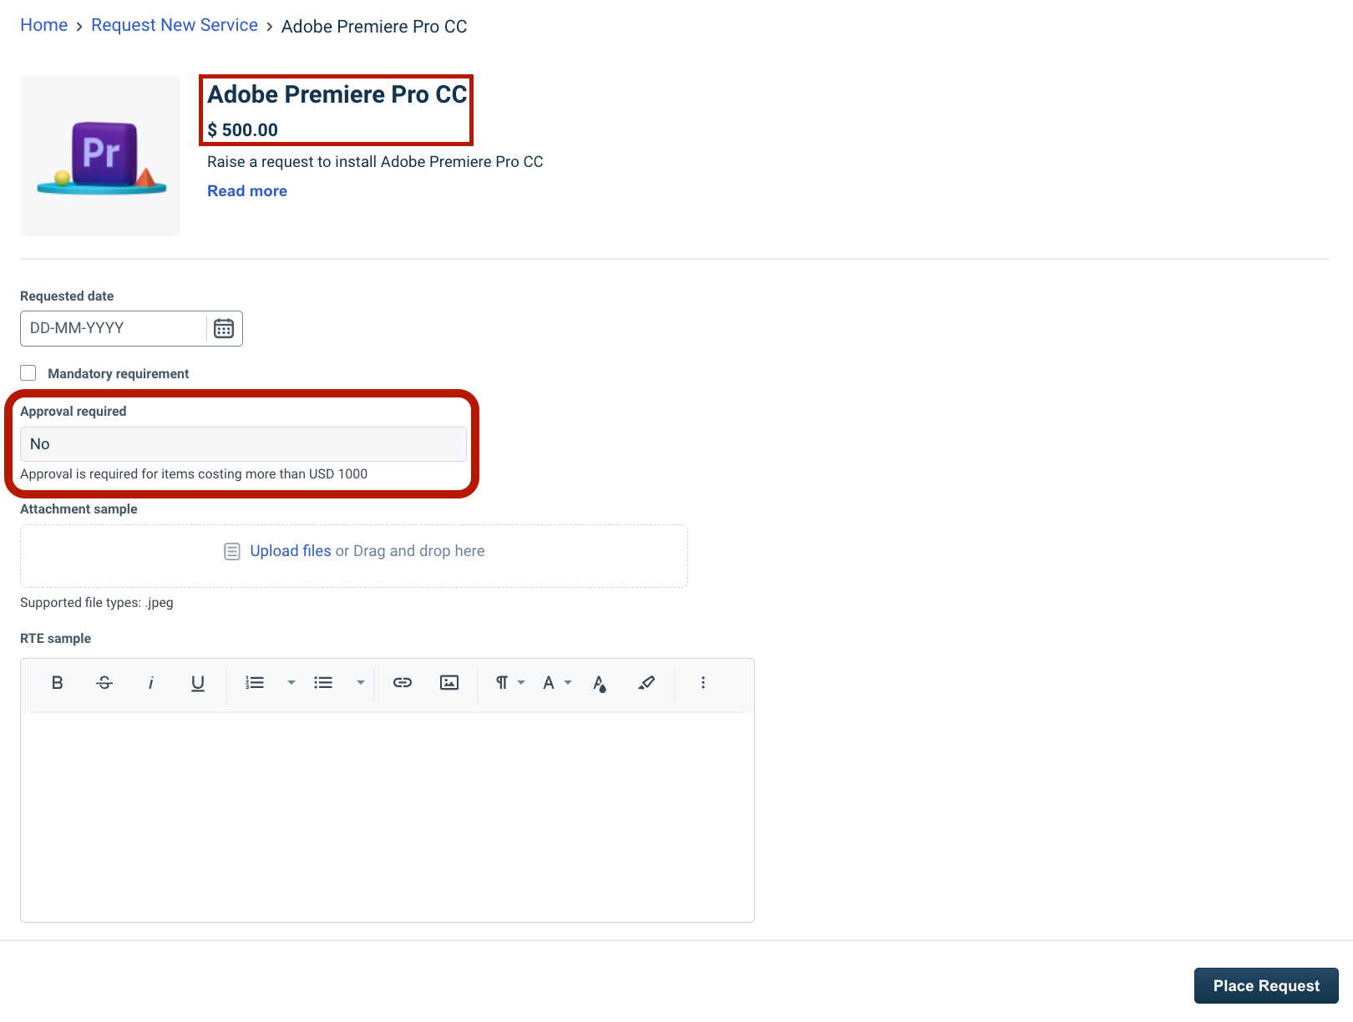Insert an image in the editor
Image resolution: width=1353 pixels, height=1022 pixels.
[449, 683]
